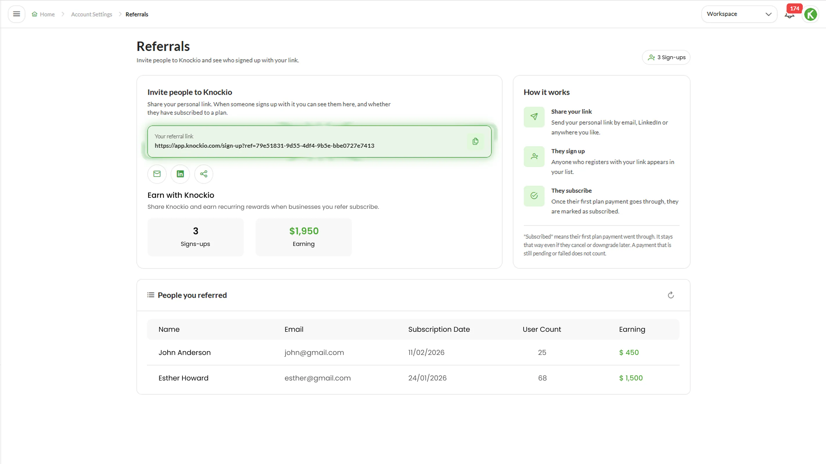Click the They sign up user icon
The height and width of the screenshot is (464, 826).
click(x=534, y=156)
